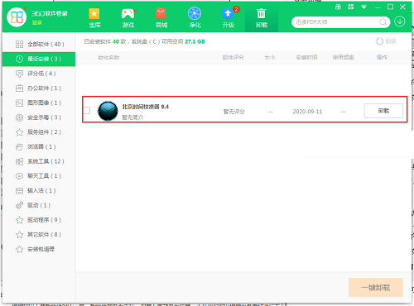
Task: Select 系统工具 (12) category
Action: tap(39, 161)
